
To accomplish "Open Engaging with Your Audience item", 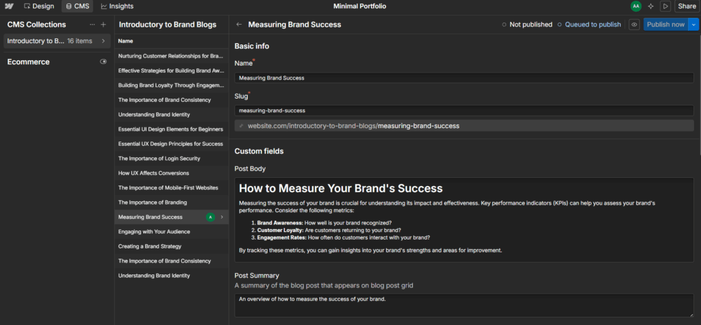I will pyautogui.click(x=171, y=231).
